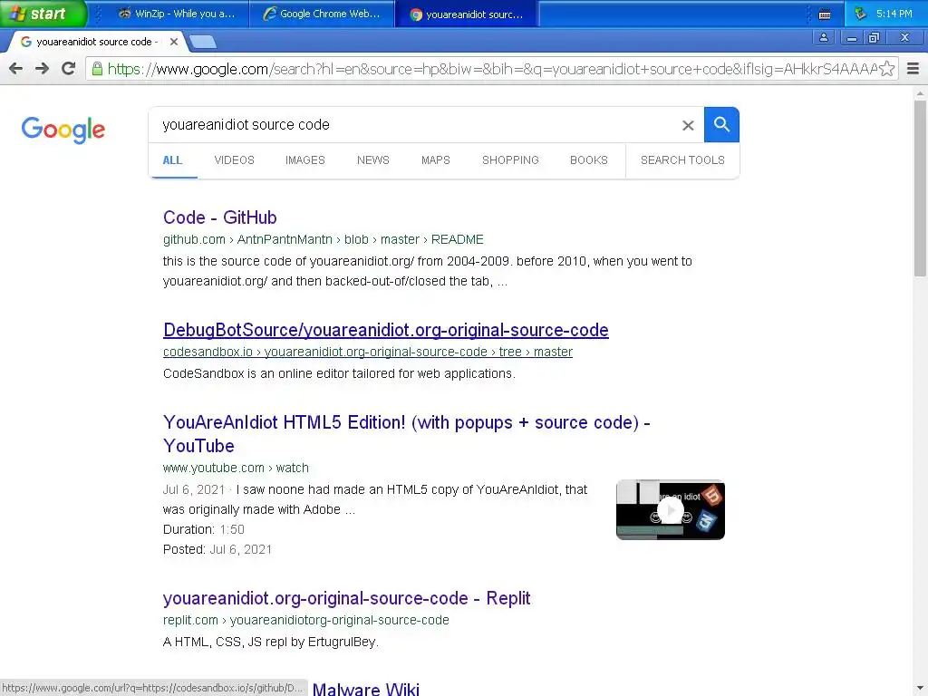The width and height of the screenshot is (928, 696).
Task: Switch to the SHOPPING search tab
Action: click(510, 160)
